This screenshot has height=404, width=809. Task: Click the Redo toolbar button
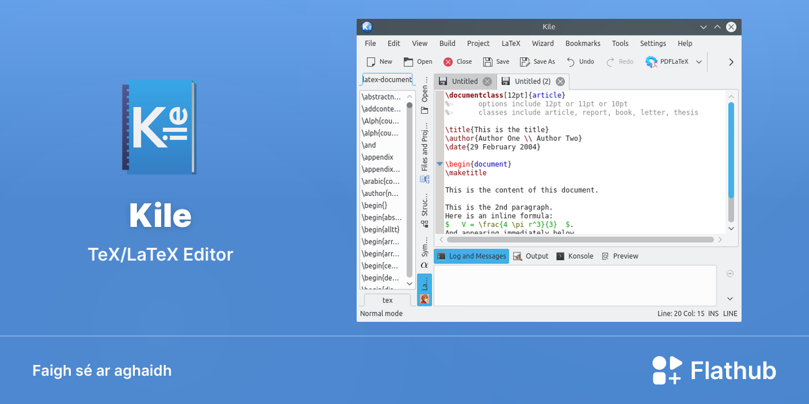click(620, 61)
